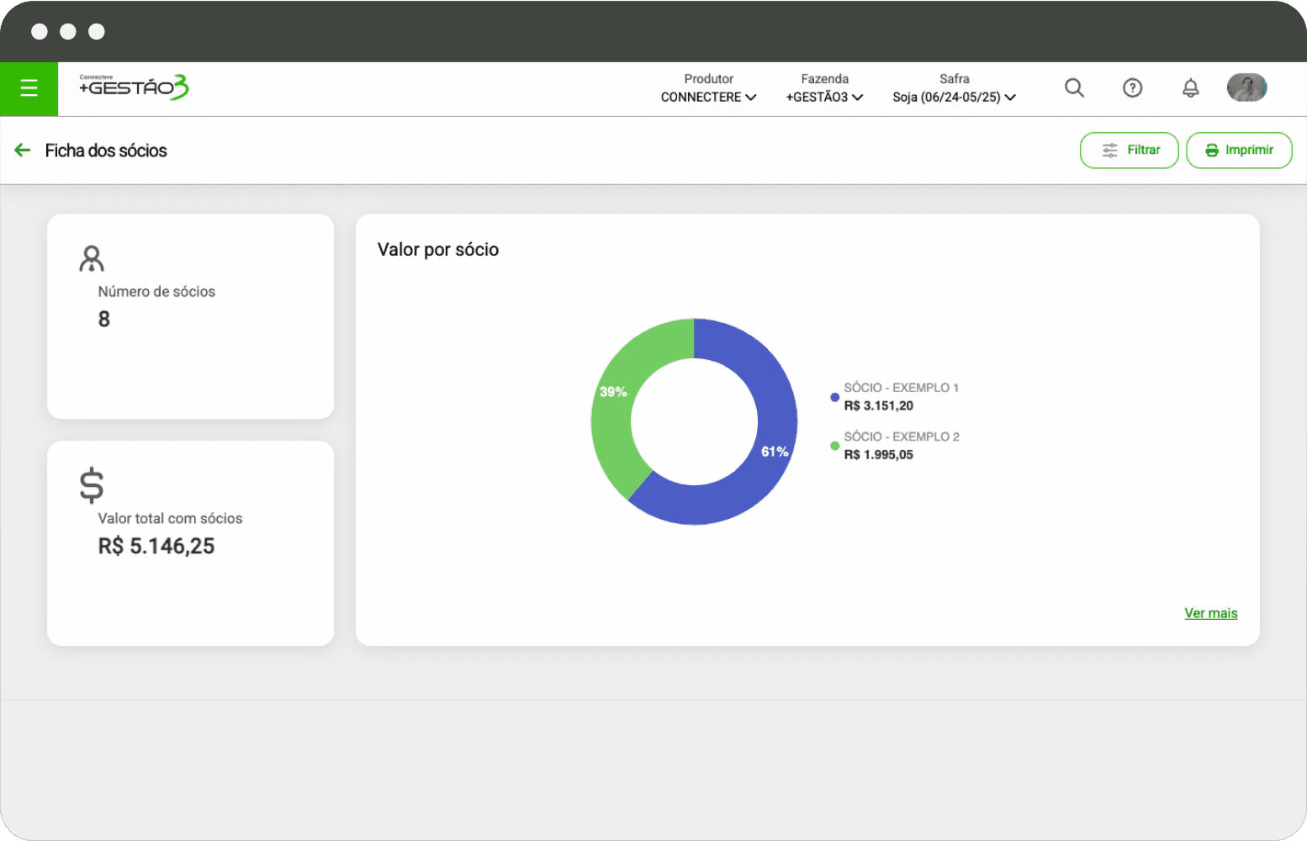Toggle SÓCIO - EXEMPLO 2 legend entry

tap(900, 445)
